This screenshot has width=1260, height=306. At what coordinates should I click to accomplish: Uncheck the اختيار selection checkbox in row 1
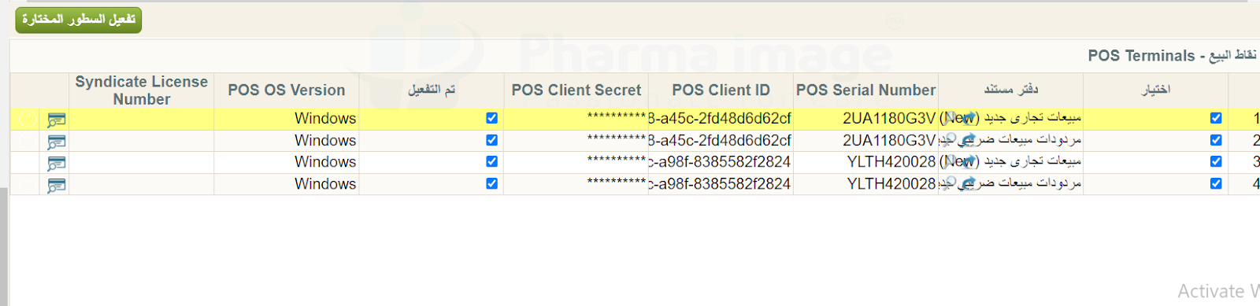coord(1216,118)
